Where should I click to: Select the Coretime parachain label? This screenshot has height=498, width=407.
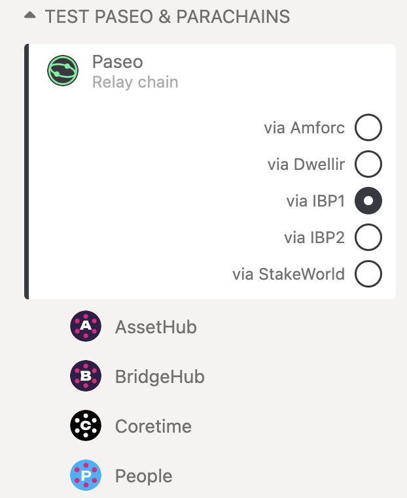click(153, 426)
